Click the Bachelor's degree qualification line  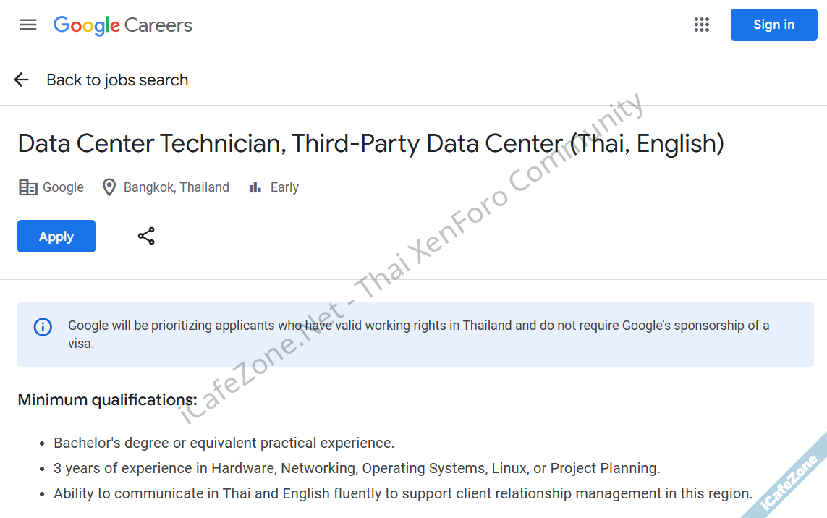coord(224,443)
